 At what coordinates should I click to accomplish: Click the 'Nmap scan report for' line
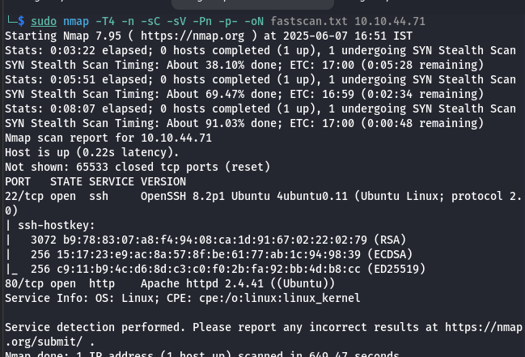(108, 138)
